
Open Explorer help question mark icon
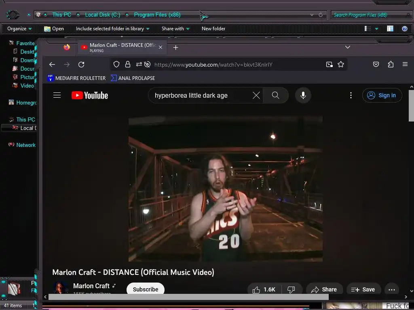point(404,29)
